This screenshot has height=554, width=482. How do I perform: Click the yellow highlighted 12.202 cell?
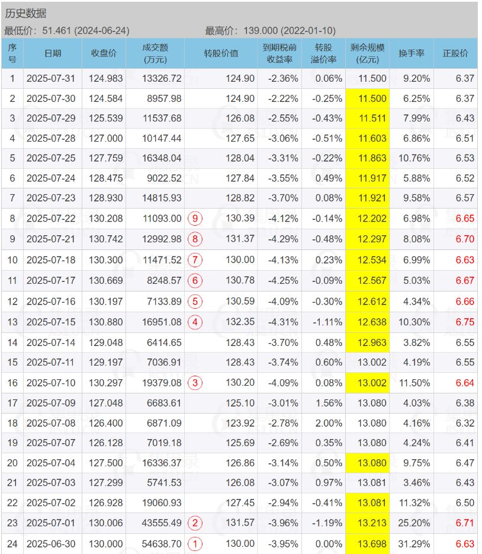pos(367,219)
